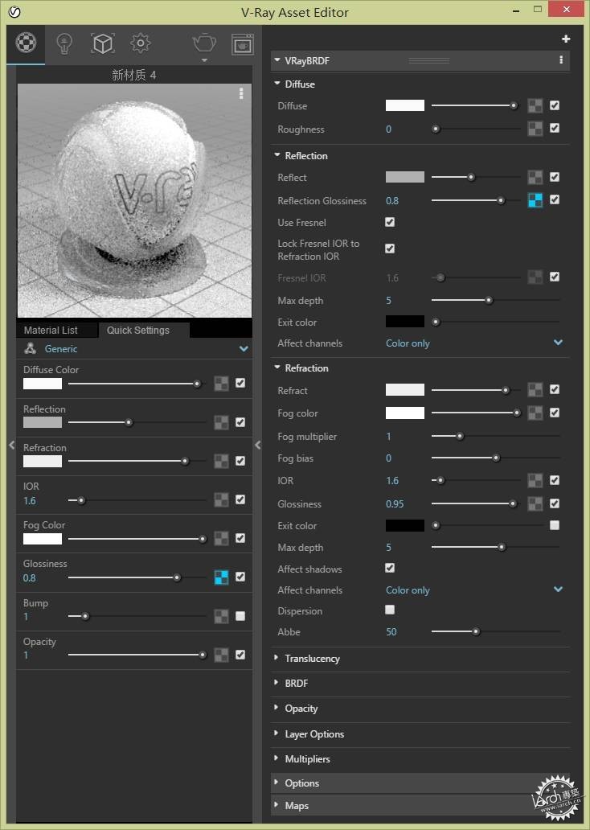Open the Geometry category cube icon

point(103,43)
